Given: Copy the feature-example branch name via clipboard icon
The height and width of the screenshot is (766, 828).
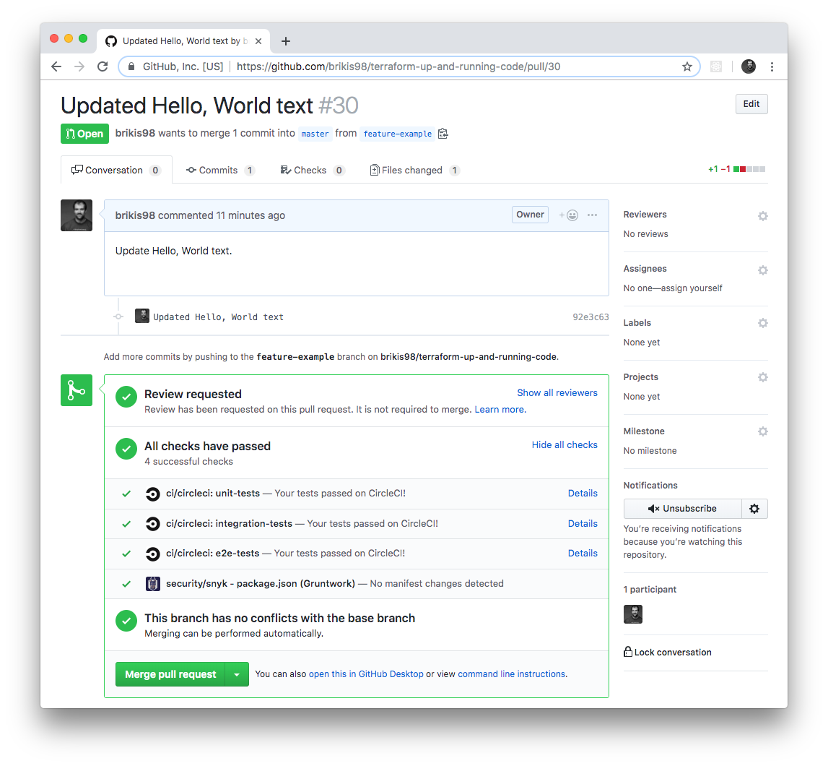Looking at the screenshot, I should (443, 133).
